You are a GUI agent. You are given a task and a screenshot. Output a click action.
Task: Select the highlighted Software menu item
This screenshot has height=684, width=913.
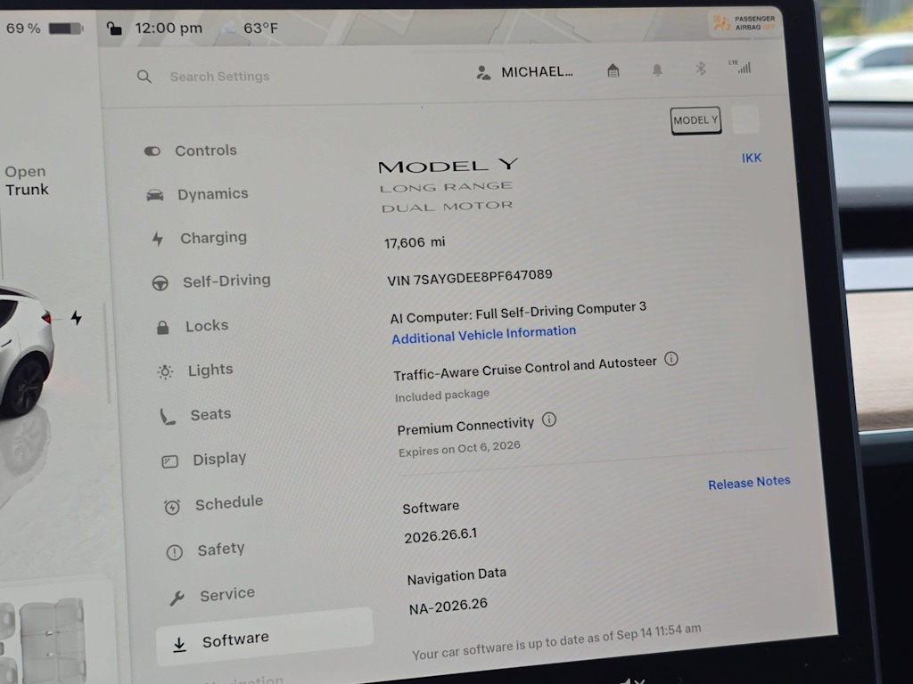click(x=265, y=638)
